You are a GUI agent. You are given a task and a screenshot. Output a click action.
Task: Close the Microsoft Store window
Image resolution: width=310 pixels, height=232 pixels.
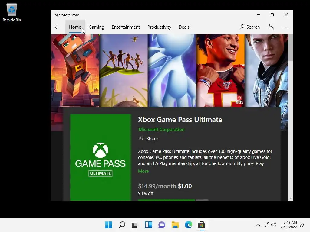click(286, 15)
